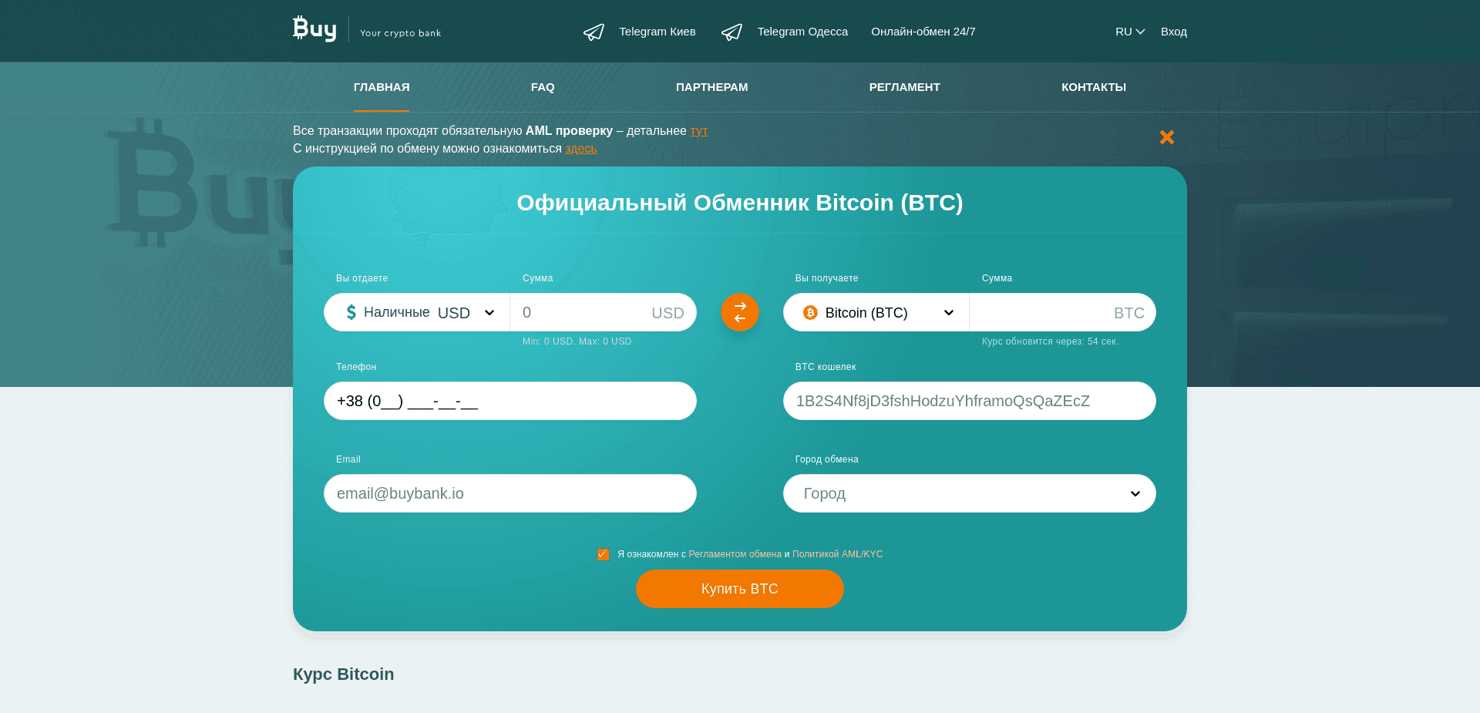Open Telegram Одесса via its paper plane icon
Screen dimensions: 1480x713
click(732, 32)
